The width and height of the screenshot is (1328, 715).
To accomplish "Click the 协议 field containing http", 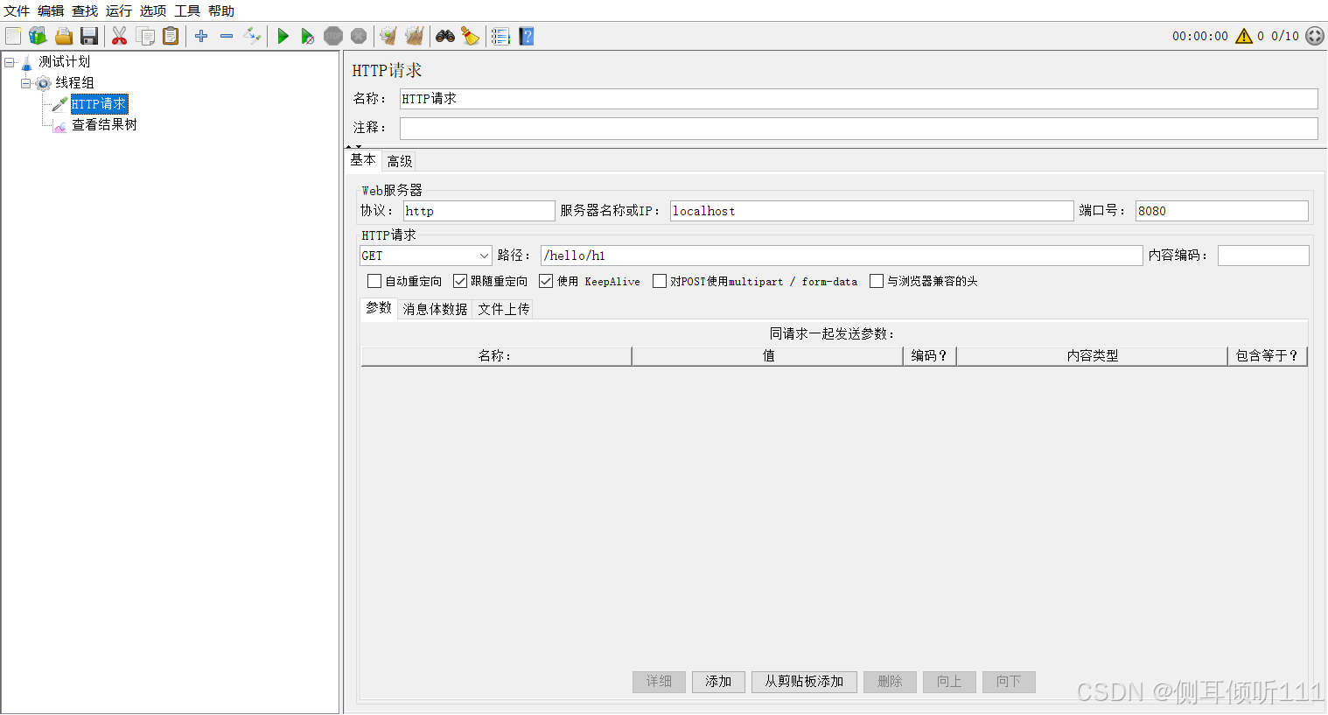I will (479, 211).
